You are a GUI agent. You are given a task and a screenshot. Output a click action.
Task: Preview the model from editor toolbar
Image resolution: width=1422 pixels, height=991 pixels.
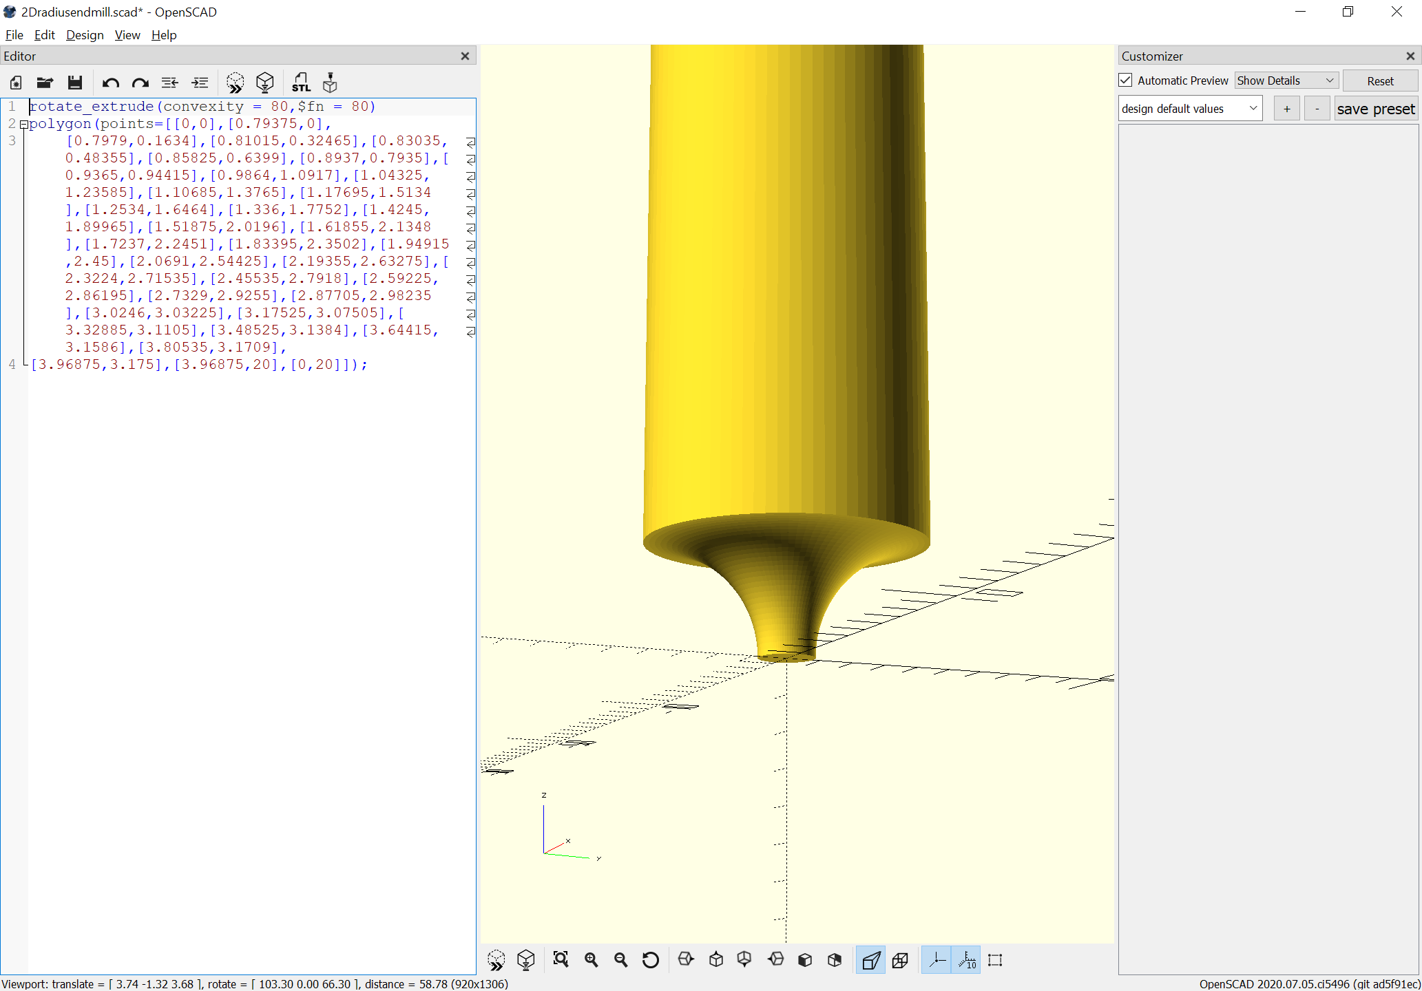click(235, 83)
